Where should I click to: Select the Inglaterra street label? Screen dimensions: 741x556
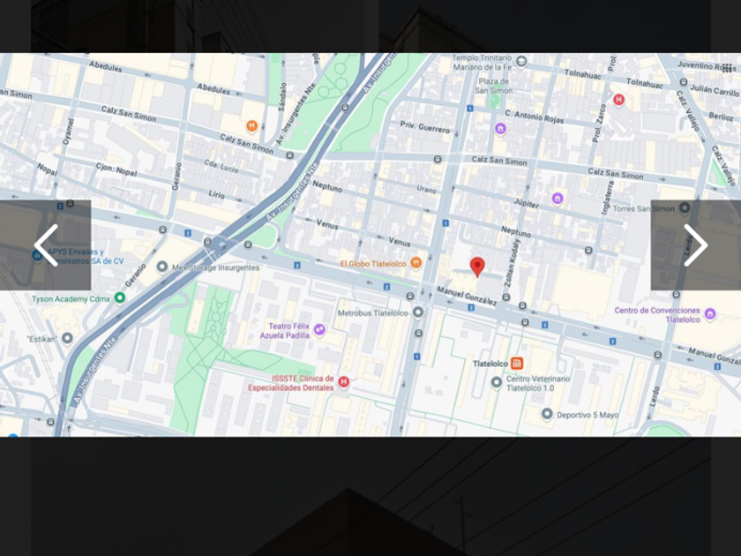(607, 199)
